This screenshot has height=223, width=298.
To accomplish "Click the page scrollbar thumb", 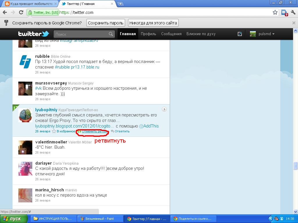I will (x=295, y=166).
